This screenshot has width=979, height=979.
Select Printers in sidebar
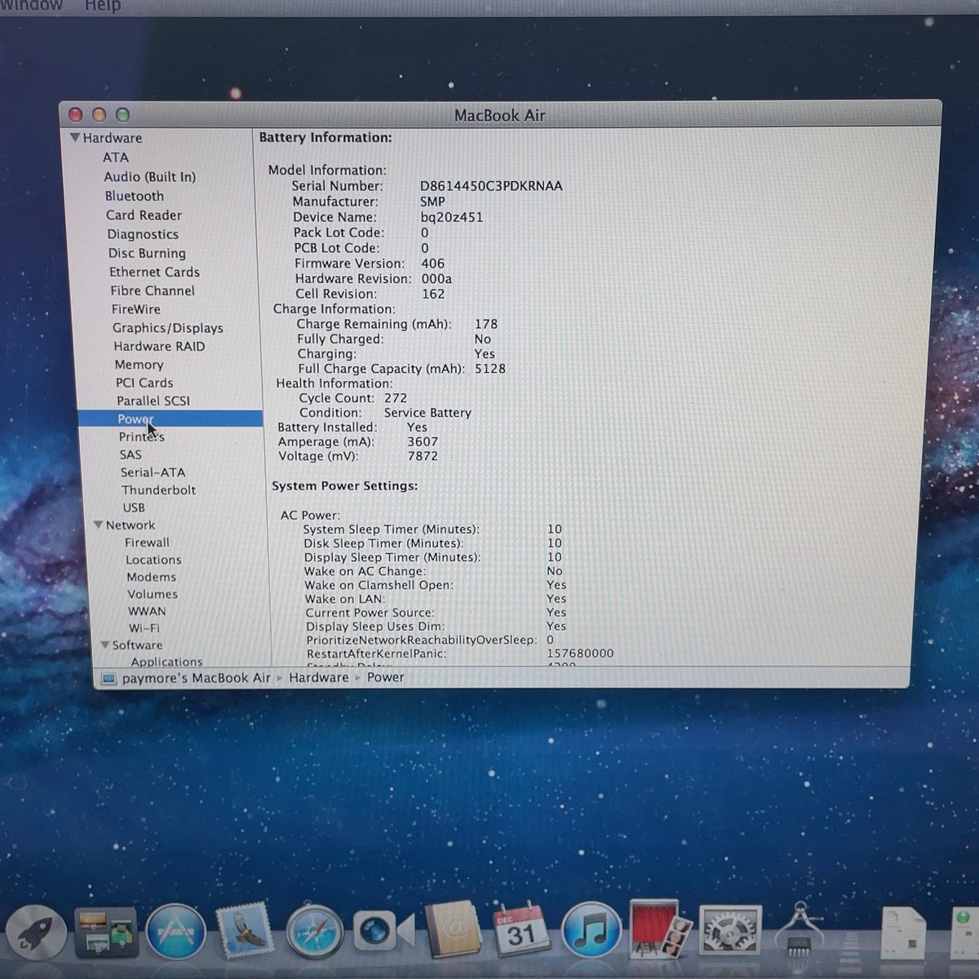(x=141, y=436)
